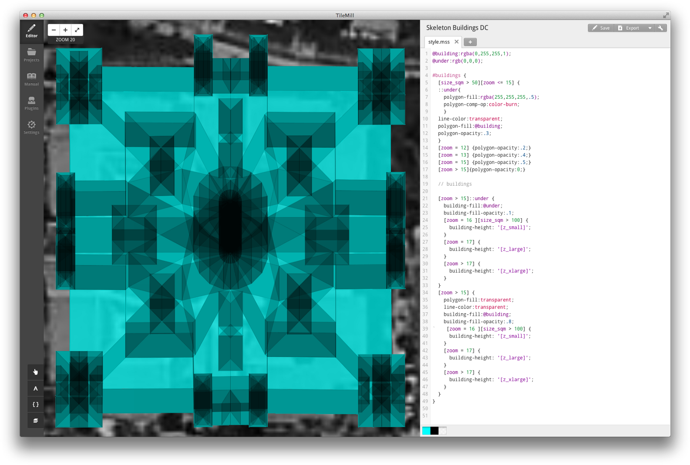Expand the Export dropdown arrow
The image size is (690, 465).
pos(650,28)
